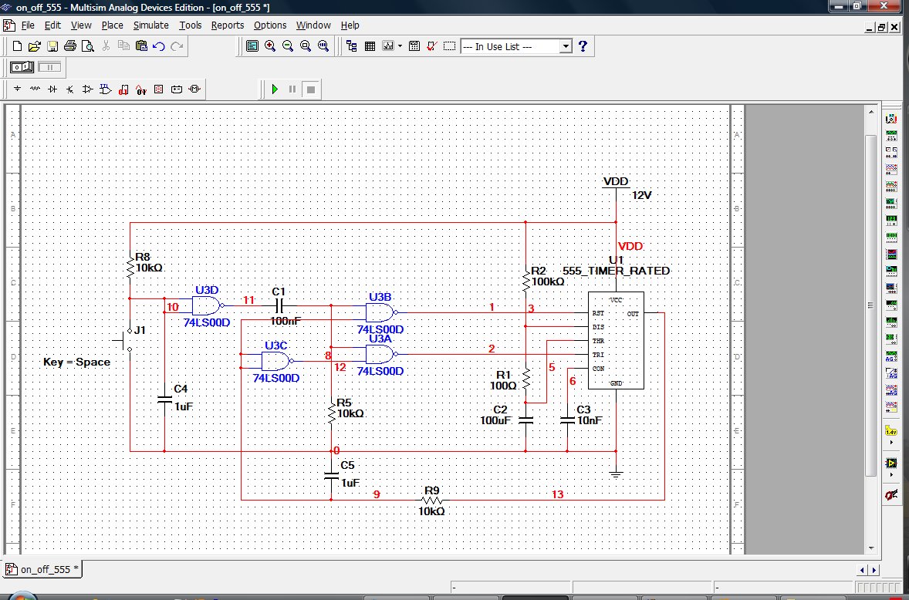This screenshot has width=909, height=600.
Task: Select the diode component toolbar icon
Action: [52, 89]
